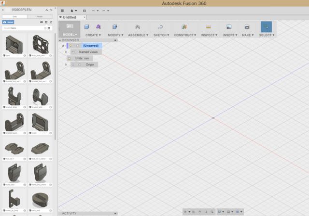Save the design with the floppy icon
Image resolution: width=309 pixels, height=216 pixels.
(x=84, y=11)
